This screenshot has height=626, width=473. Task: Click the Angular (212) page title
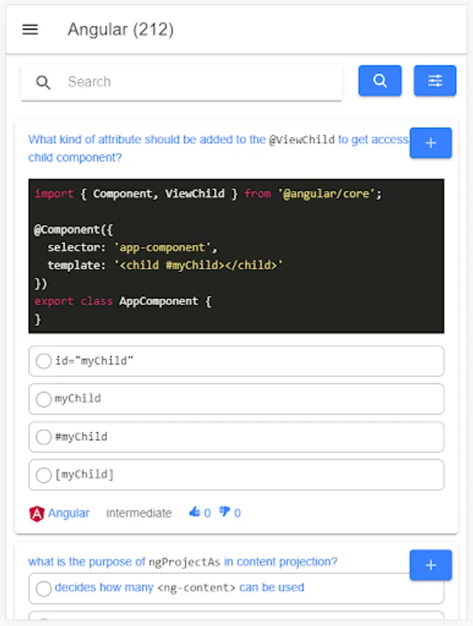coord(120,29)
